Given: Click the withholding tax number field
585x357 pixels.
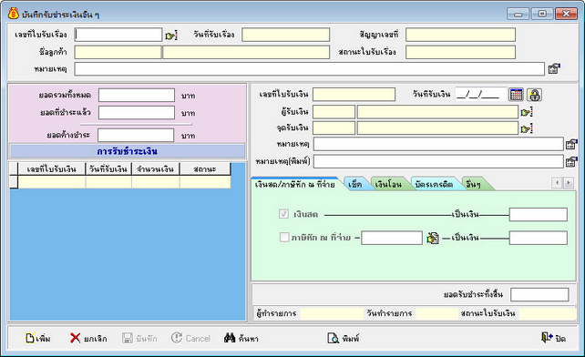Looking at the screenshot, I should coord(392,238).
